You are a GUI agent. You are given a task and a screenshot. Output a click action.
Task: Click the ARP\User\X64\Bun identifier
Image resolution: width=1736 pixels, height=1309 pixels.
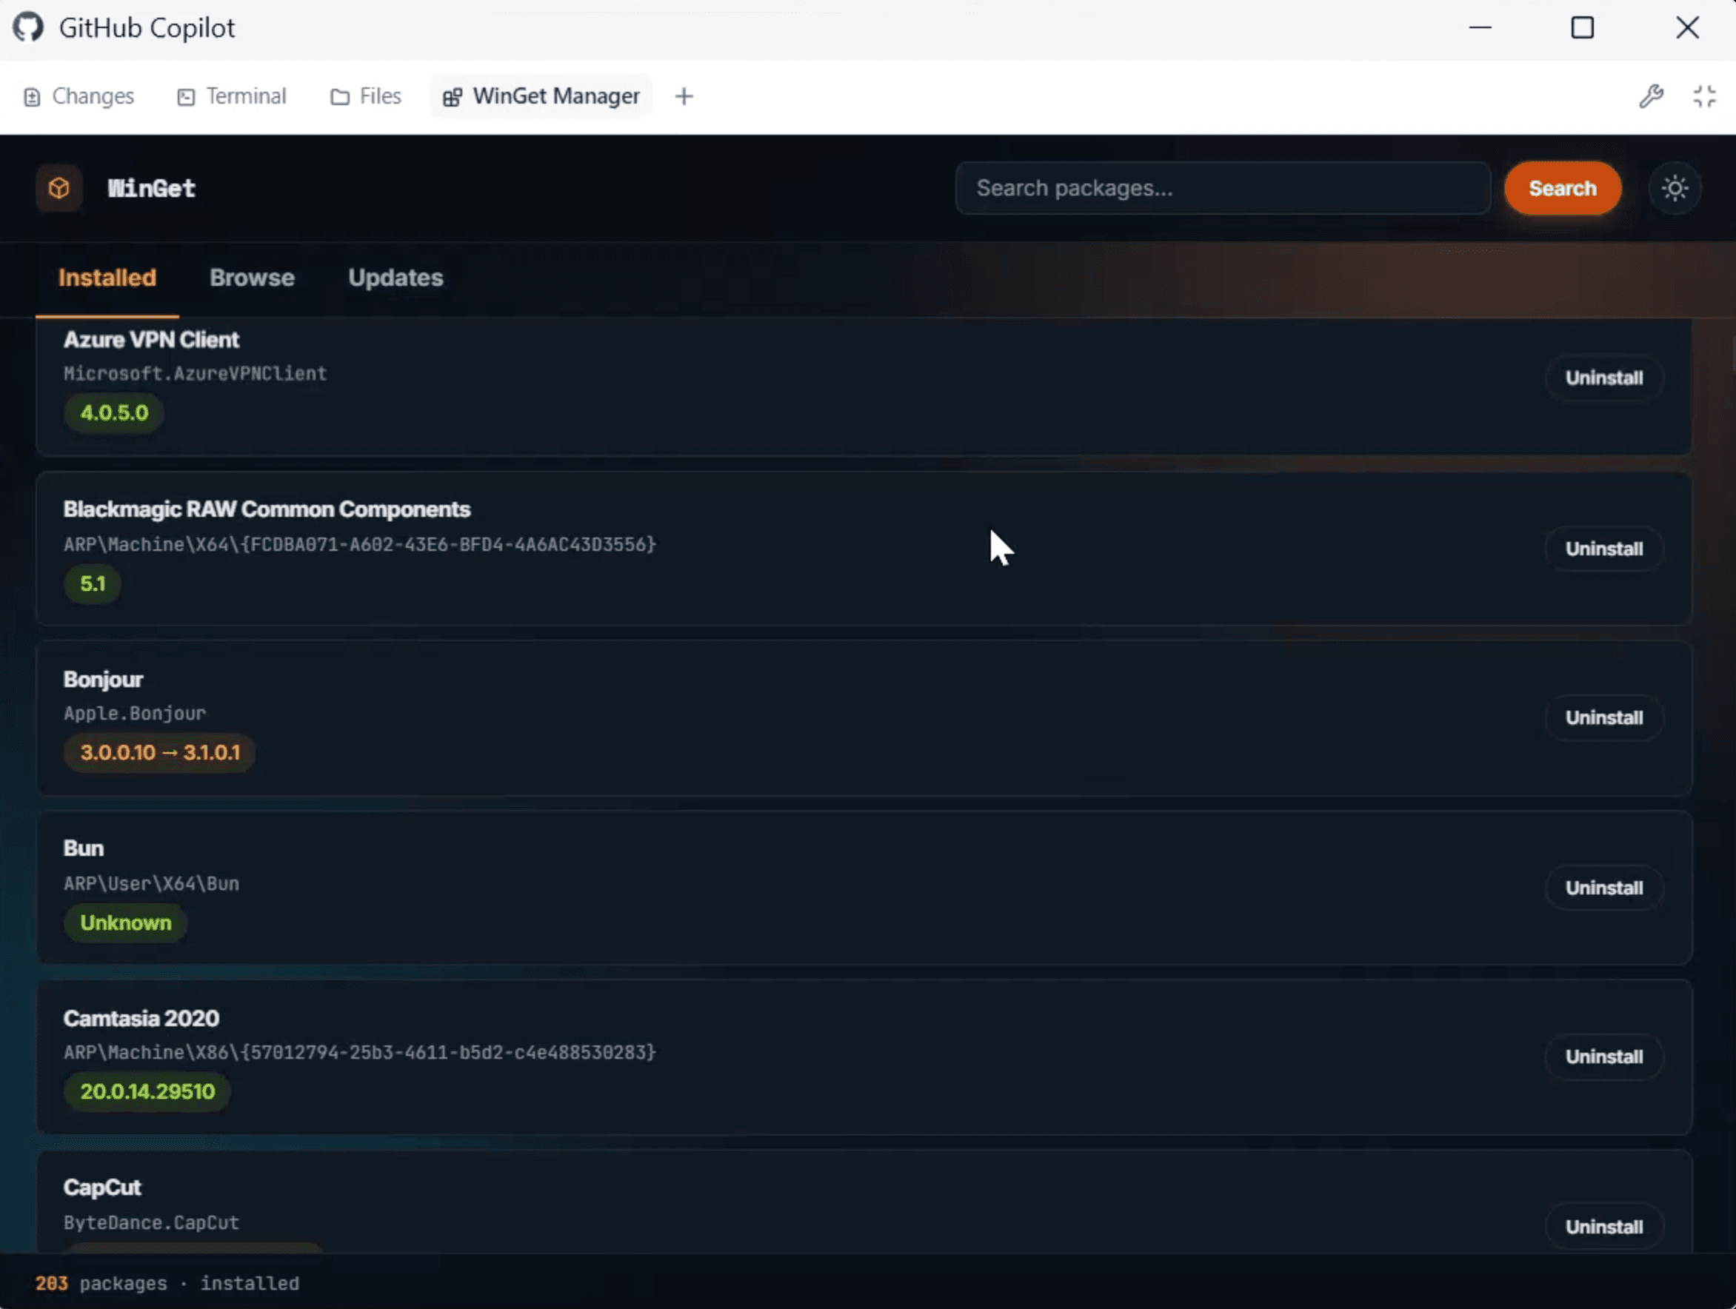[x=150, y=884]
